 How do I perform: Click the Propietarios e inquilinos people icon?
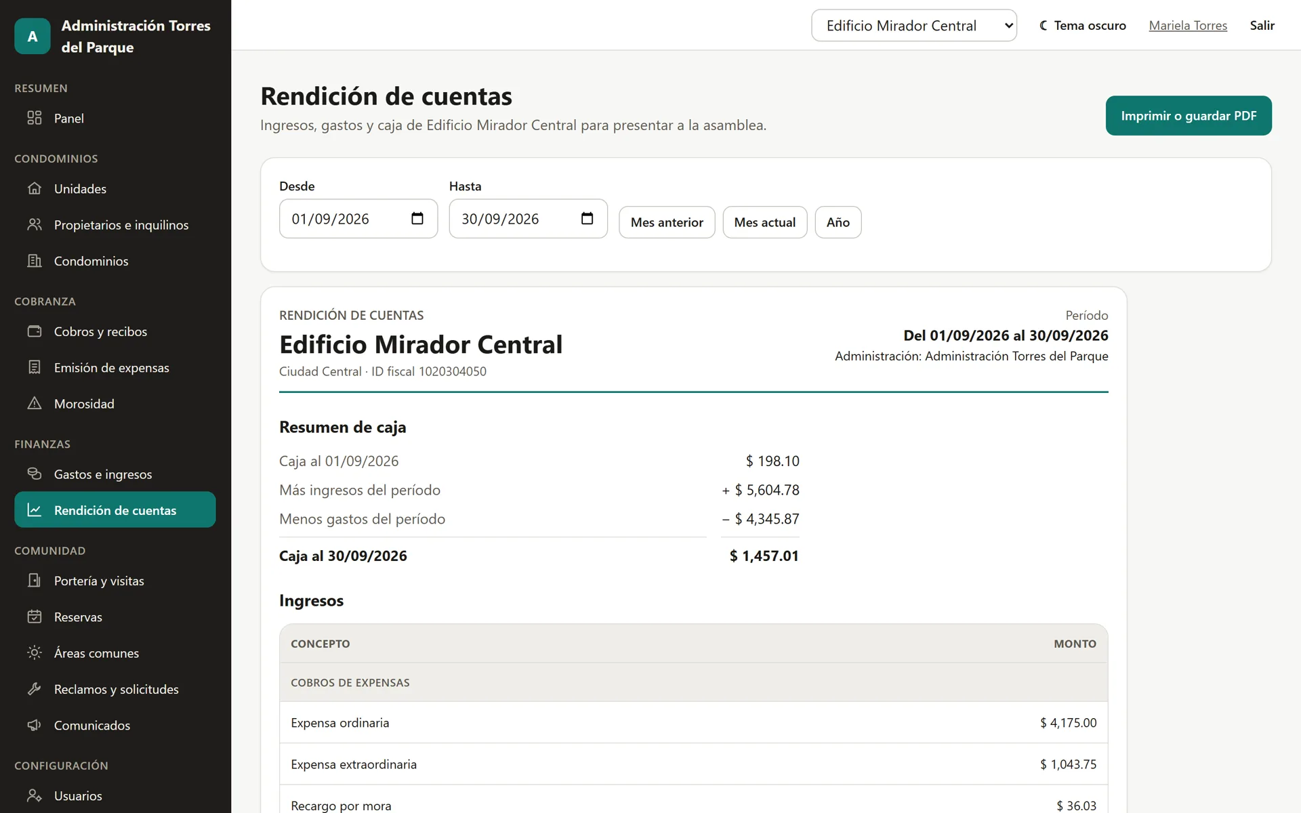(x=35, y=224)
